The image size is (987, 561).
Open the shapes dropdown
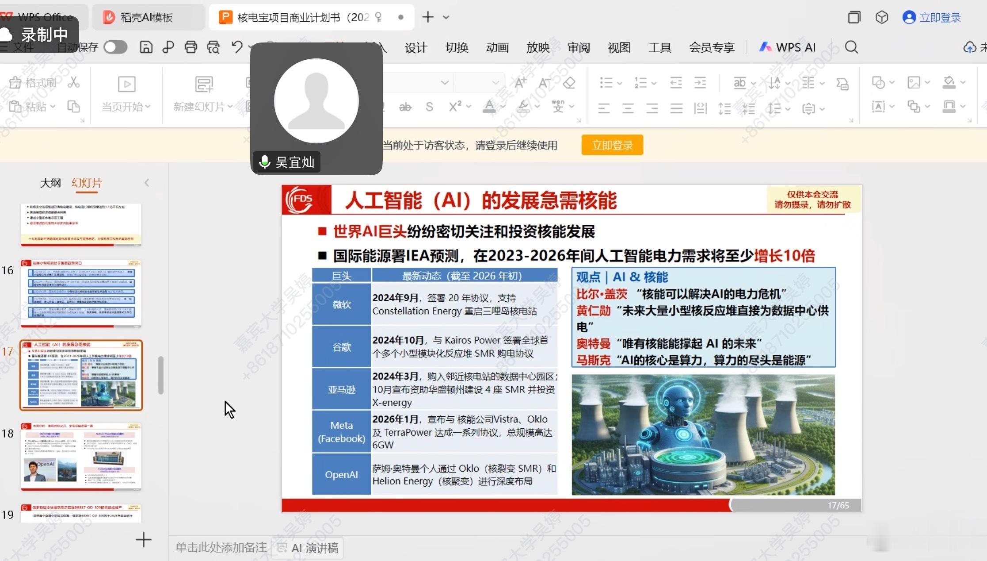click(x=883, y=82)
